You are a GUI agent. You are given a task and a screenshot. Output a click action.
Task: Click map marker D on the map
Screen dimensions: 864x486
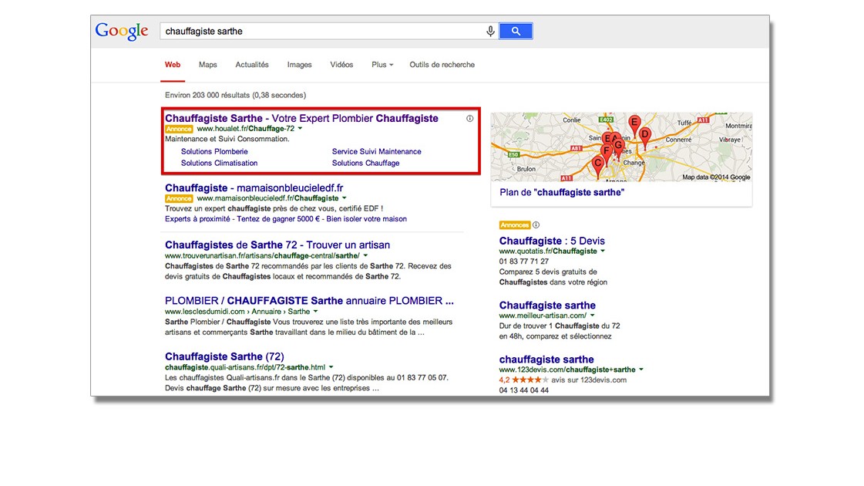tap(644, 137)
